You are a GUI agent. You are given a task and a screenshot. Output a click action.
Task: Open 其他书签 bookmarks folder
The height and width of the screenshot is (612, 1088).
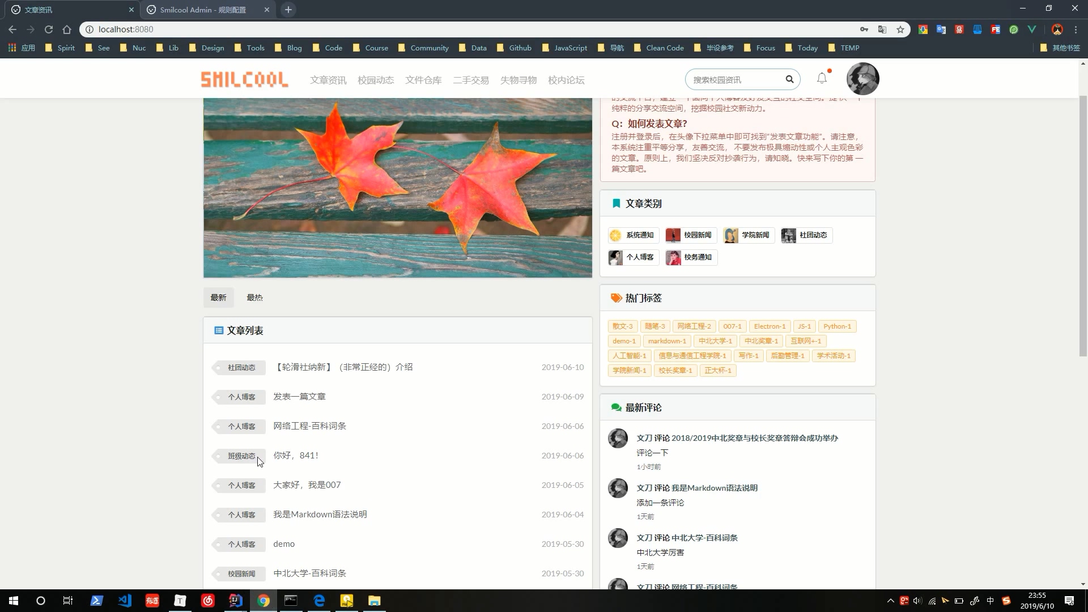(x=1060, y=48)
